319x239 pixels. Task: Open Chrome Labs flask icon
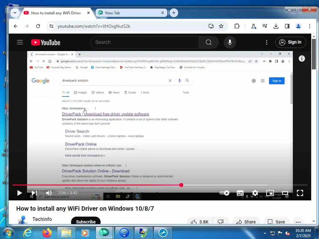tap(254, 26)
